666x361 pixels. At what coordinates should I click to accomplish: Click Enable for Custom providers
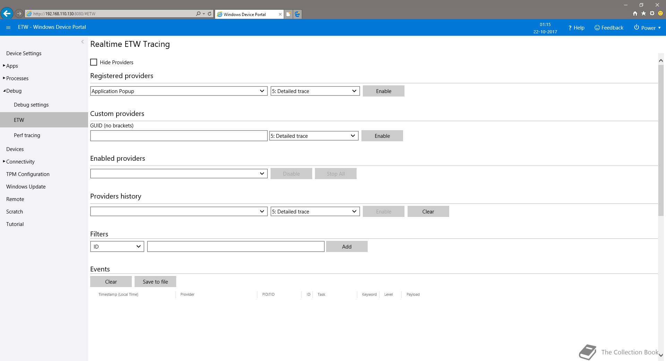(382, 136)
